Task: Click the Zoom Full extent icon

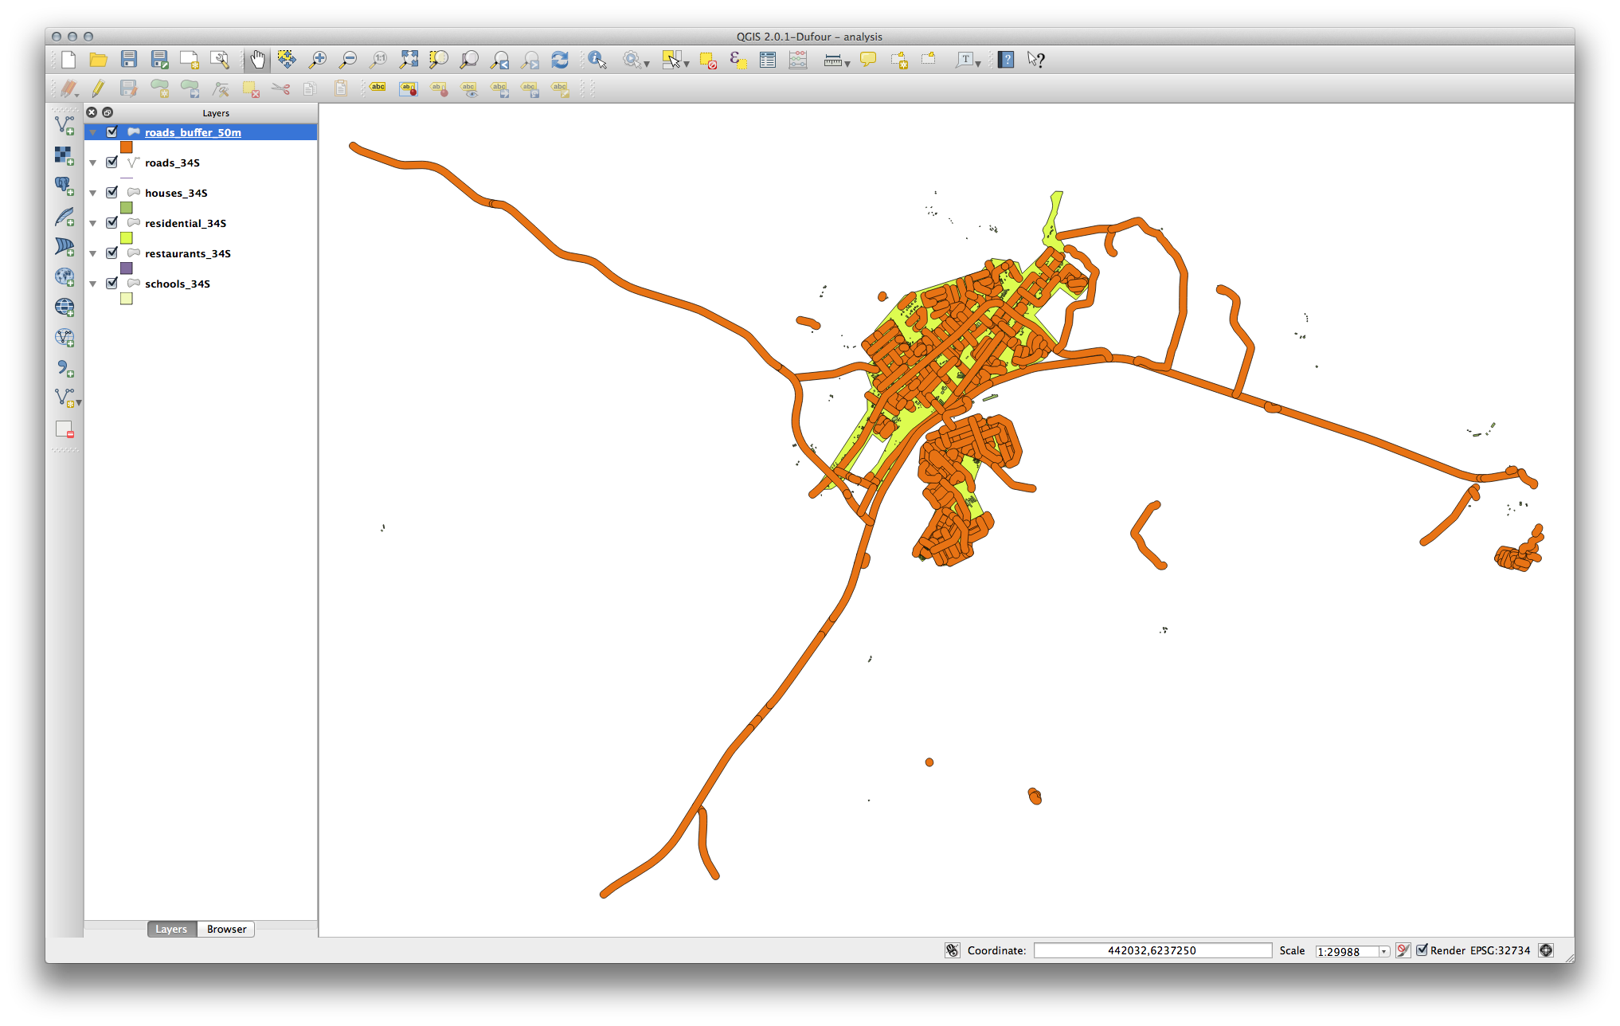Action: point(409,60)
